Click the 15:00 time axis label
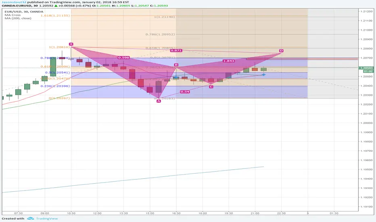 [x=150, y=213]
